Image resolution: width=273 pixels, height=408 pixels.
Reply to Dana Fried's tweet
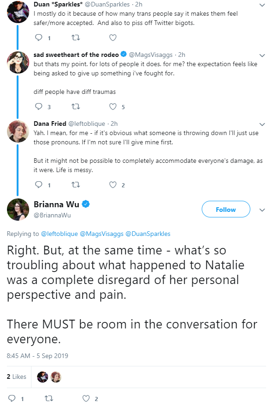[x=39, y=185]
